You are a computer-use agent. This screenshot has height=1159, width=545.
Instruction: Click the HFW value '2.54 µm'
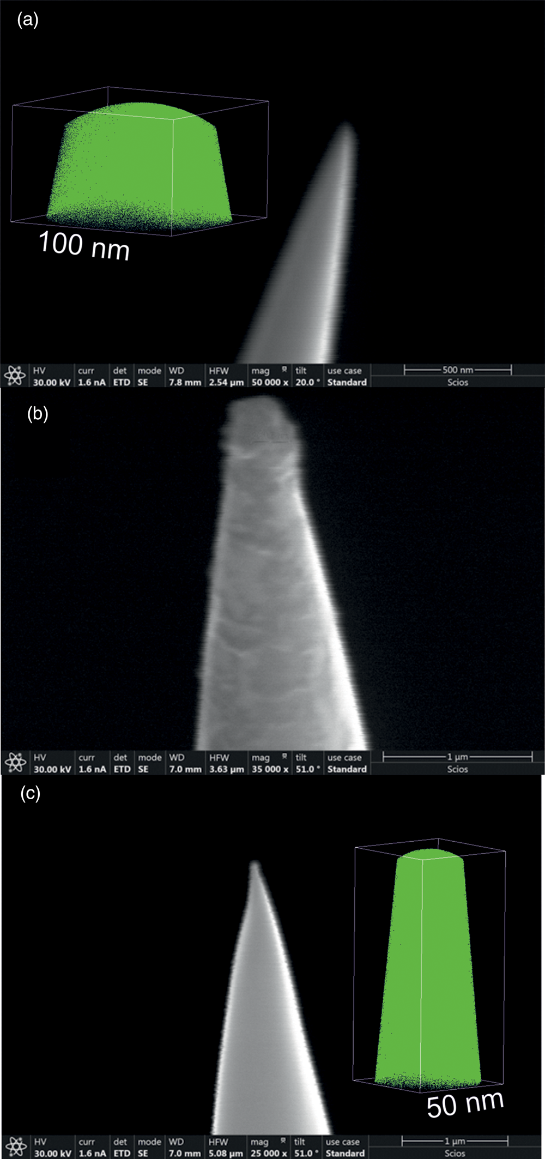[x=226, y=382]
